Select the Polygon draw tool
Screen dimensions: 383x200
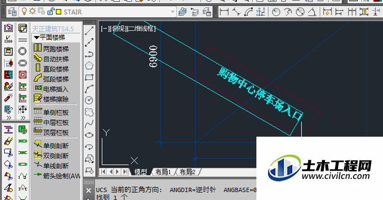tap(89, 65)
